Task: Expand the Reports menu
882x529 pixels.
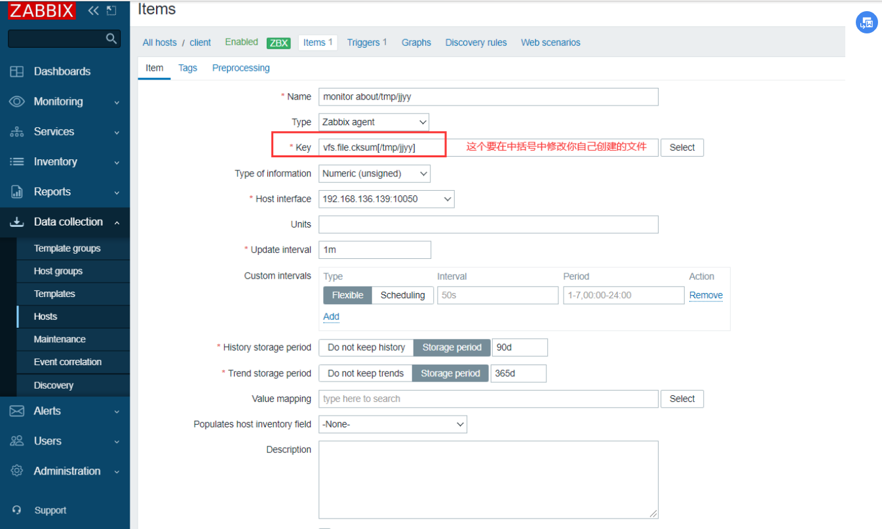Action: tap(117, 193)
